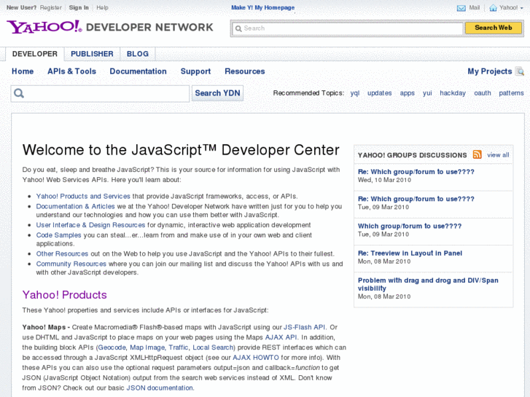The image size is (530, 397).
Task: Click the Yahoo! Developer Network logo
Action: [x=110, y=28]
